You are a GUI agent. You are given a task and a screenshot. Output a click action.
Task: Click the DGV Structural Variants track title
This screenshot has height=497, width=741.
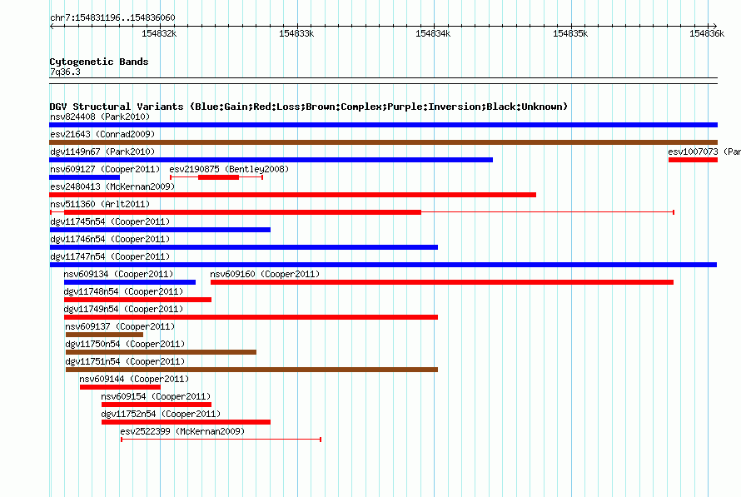click(309, 107)
